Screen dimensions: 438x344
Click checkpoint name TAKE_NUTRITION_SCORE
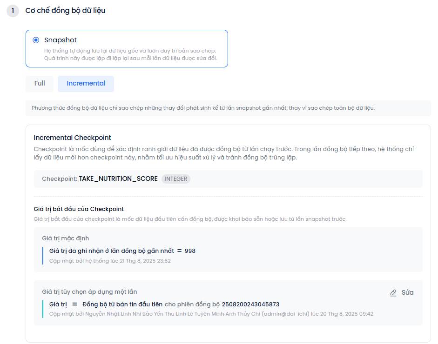118,179
